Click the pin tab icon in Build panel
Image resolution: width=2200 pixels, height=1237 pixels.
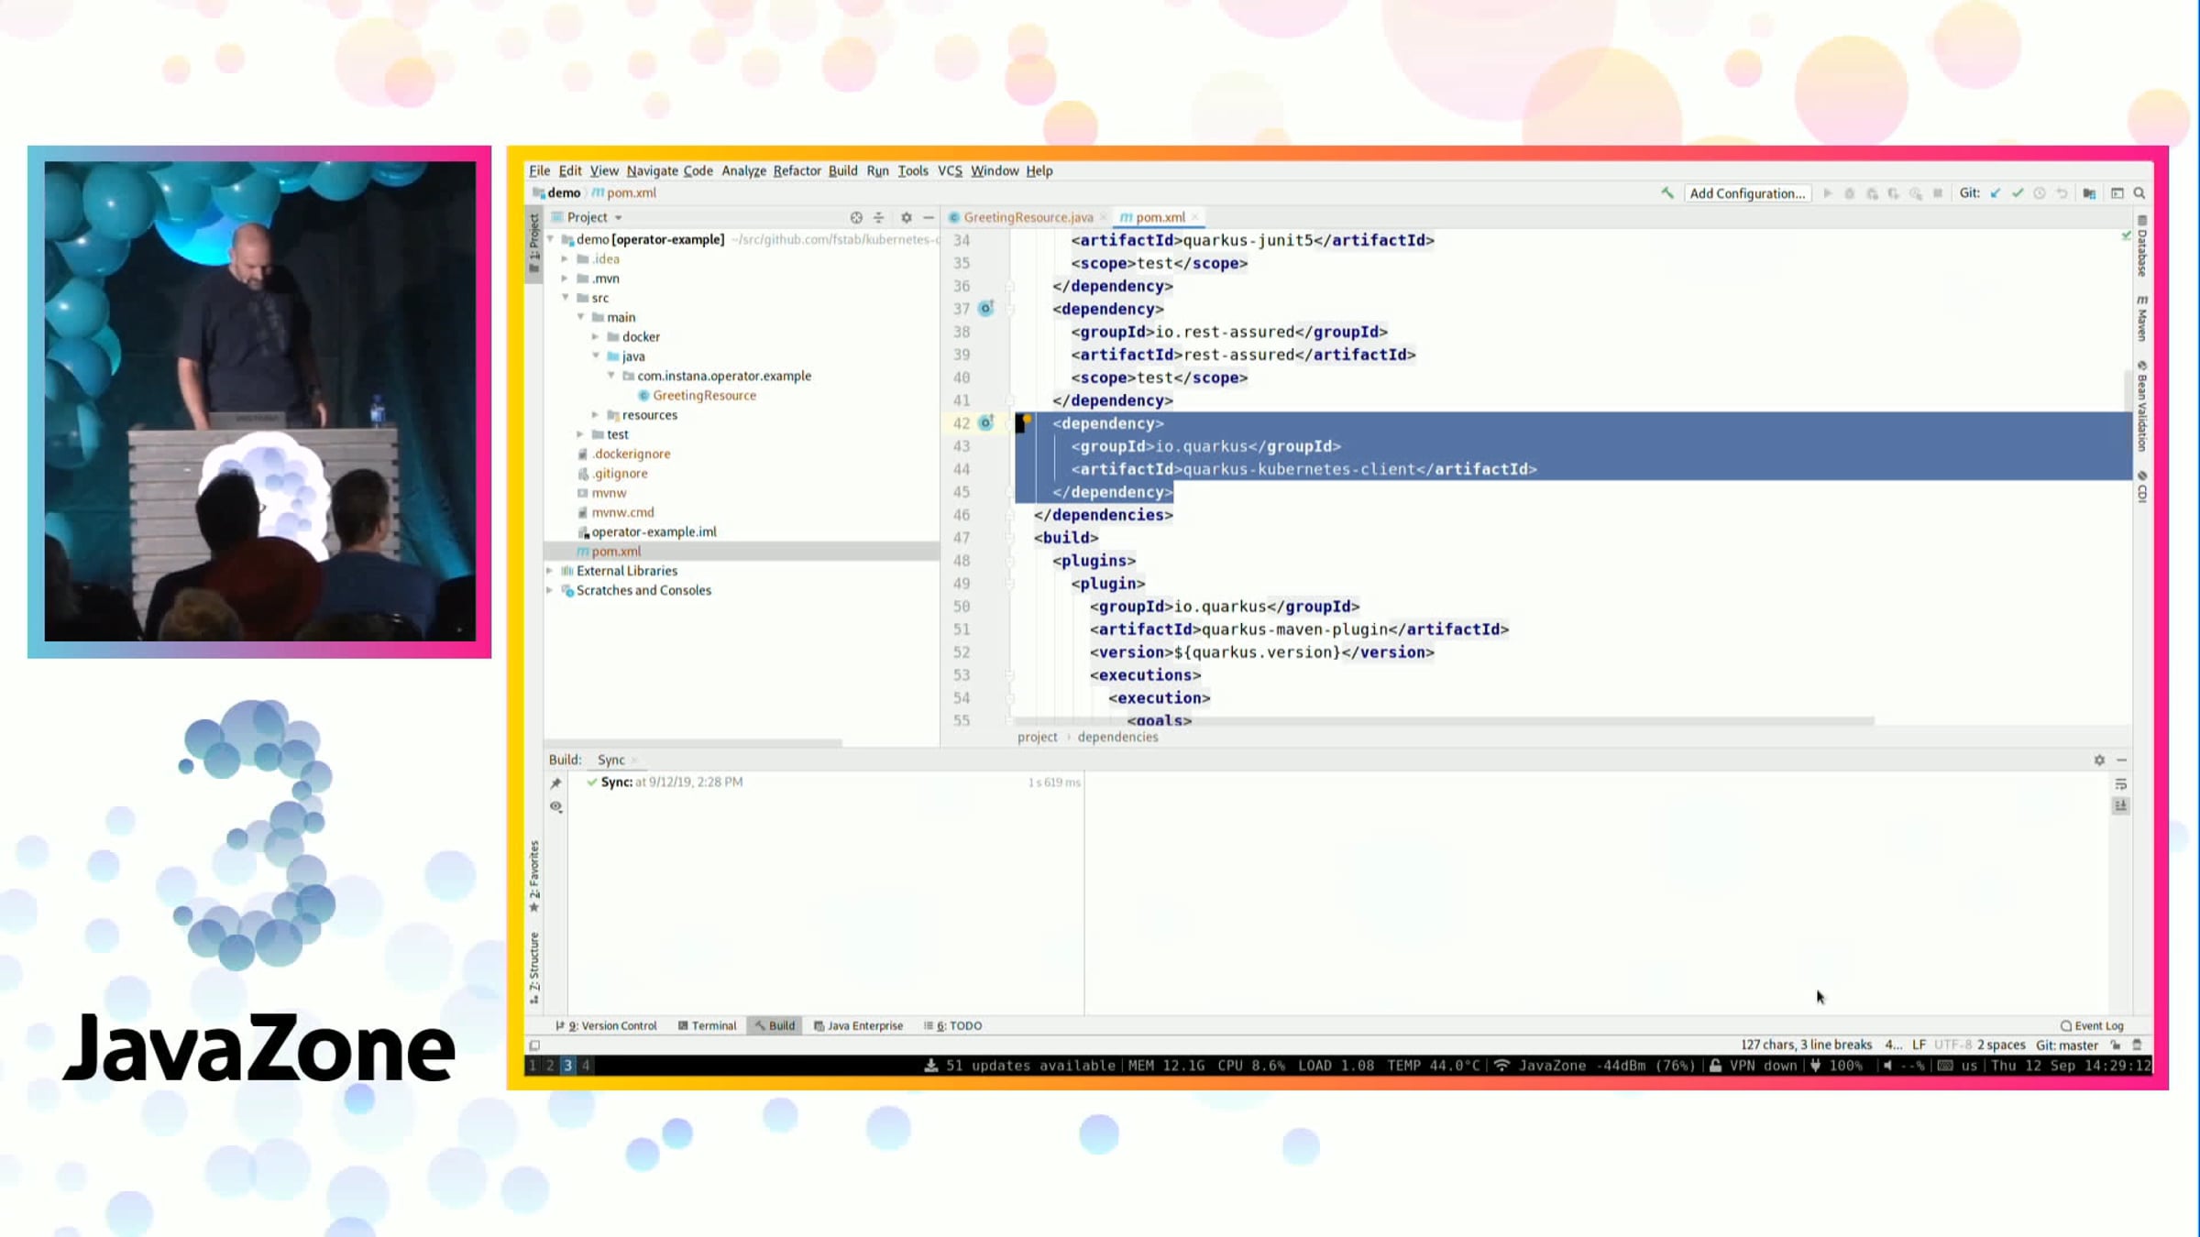[555, 783]
